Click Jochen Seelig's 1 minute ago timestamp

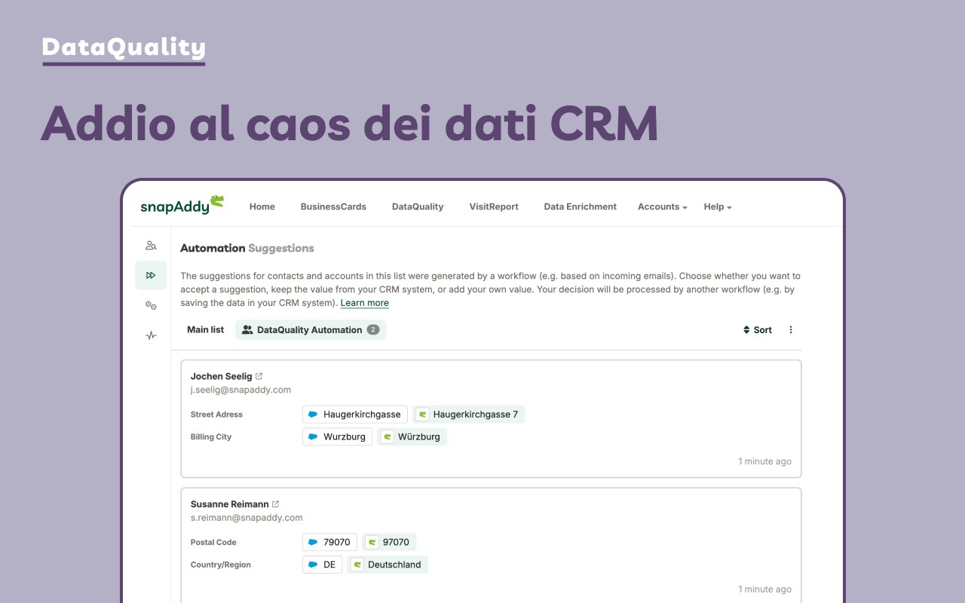pos(764,461)
